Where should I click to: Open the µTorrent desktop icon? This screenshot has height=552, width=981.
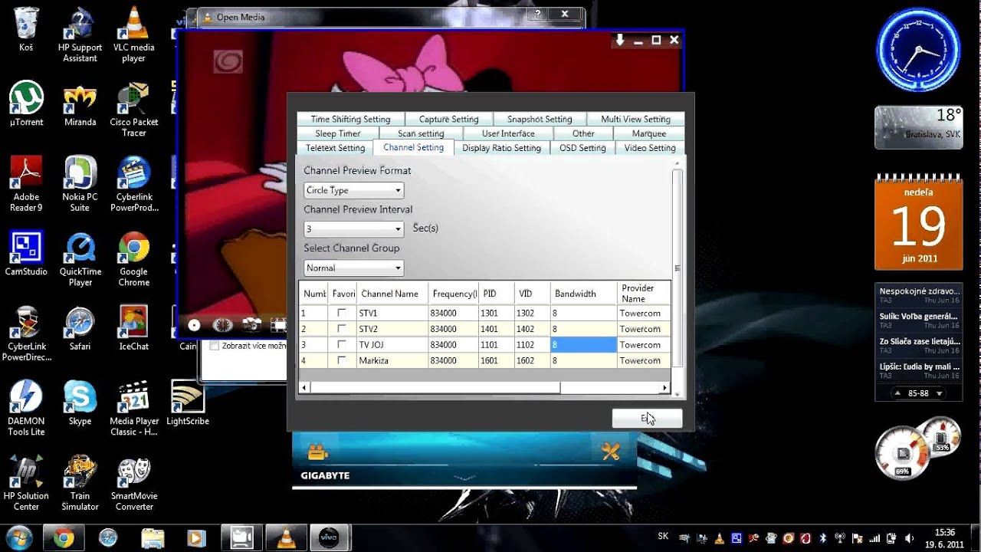(x=27, y=103)
